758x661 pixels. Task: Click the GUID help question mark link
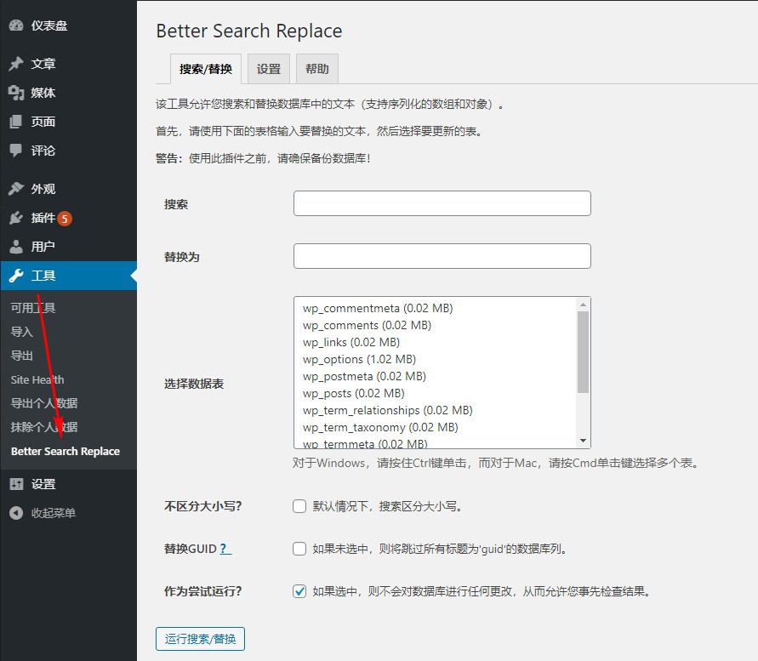tap(225, 549)
